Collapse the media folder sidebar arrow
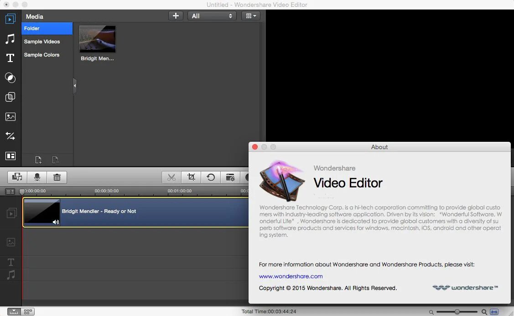514x316 pixels. pyautogui.click(x=75, y=86)
